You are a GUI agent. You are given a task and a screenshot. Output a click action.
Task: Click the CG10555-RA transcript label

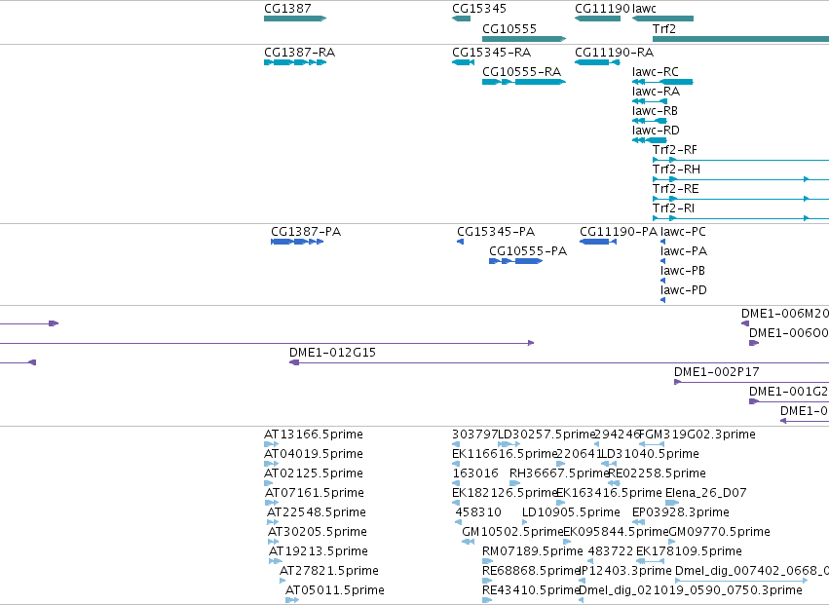(521, 72)
